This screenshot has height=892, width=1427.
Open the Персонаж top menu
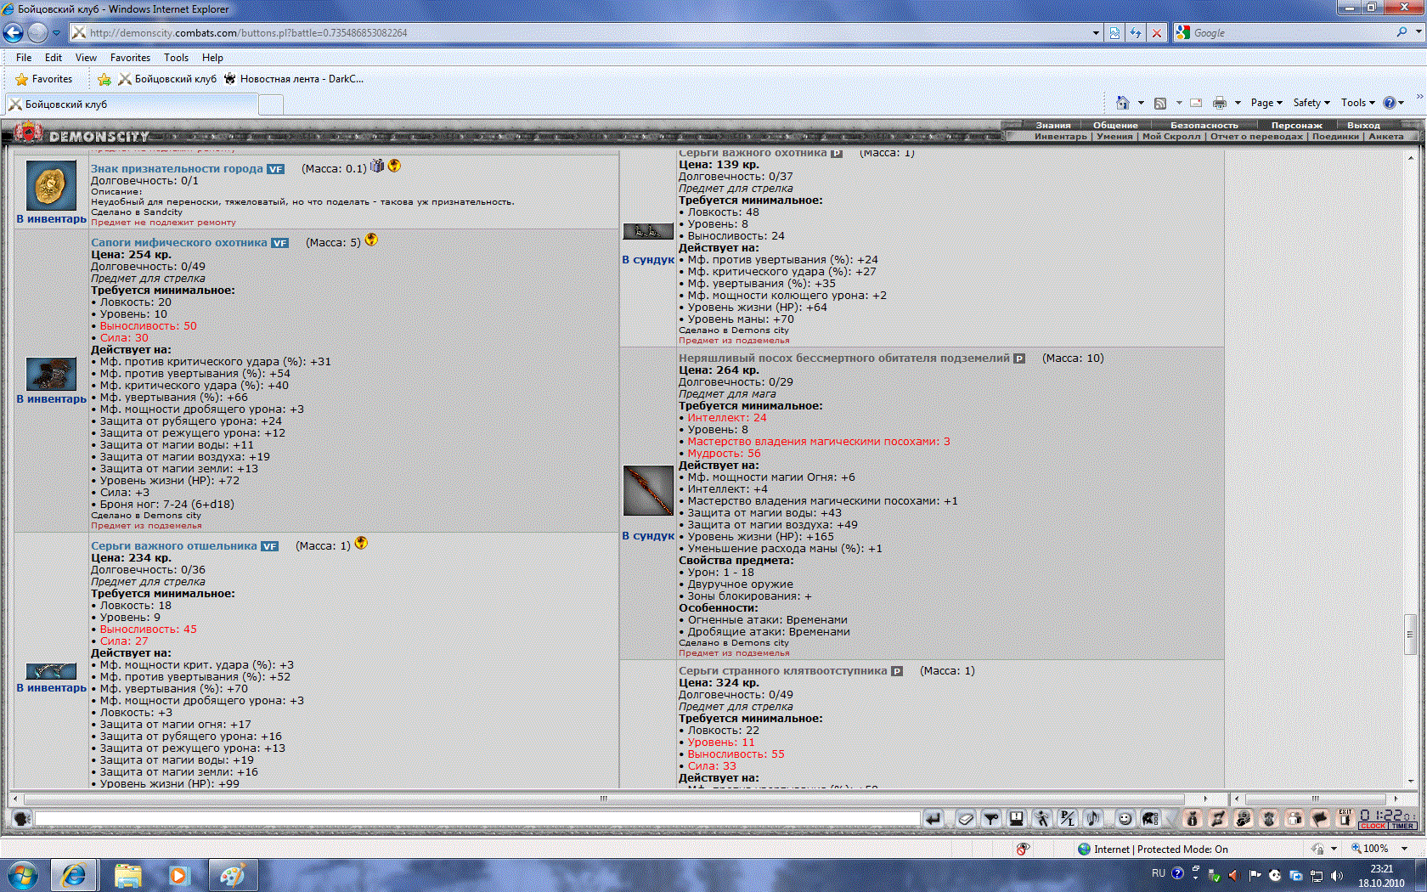point(1296,126)
